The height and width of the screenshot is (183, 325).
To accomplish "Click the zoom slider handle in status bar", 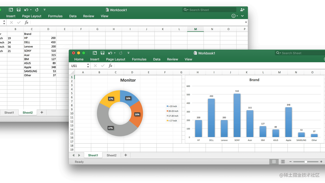I will tap(306, 162).
